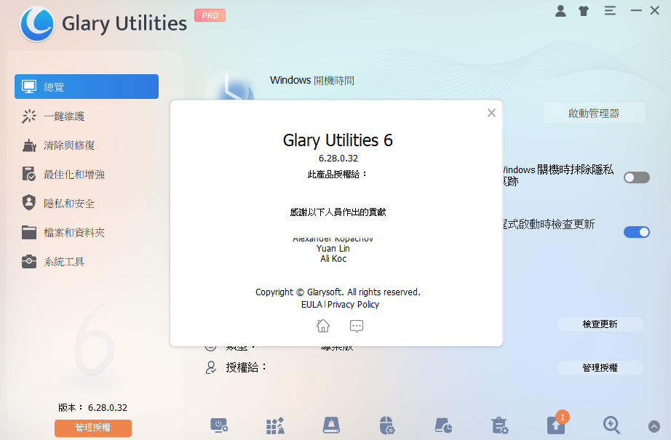Open the hamburger main menu
This screenshot has width=671, height=440.
coord(610,11)
